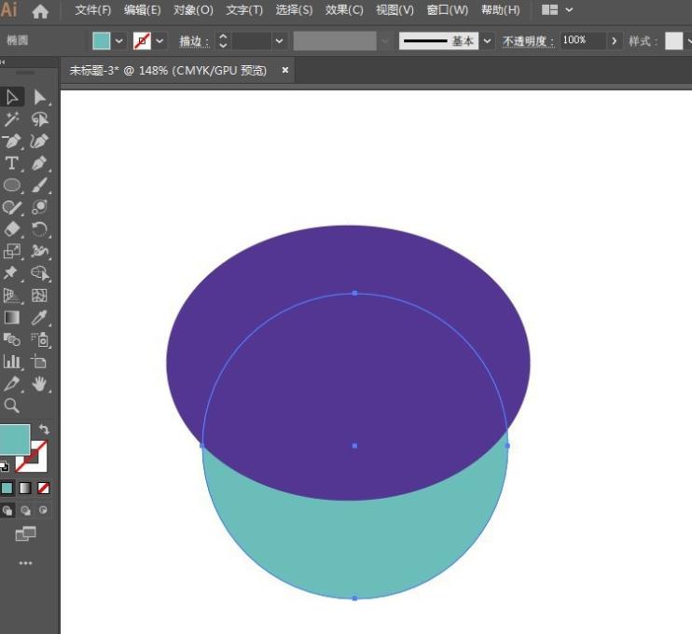Image resolution: width=692 pixels, height=634 pixels.
Task: Select the Shape Builder tool
Action: tap(40, 273)
